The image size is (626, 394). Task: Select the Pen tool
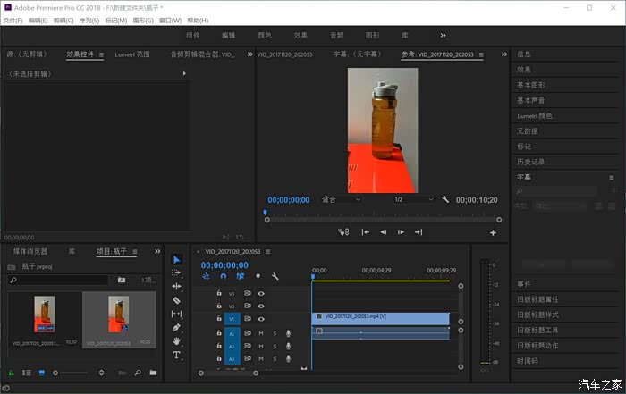[176, 327]
